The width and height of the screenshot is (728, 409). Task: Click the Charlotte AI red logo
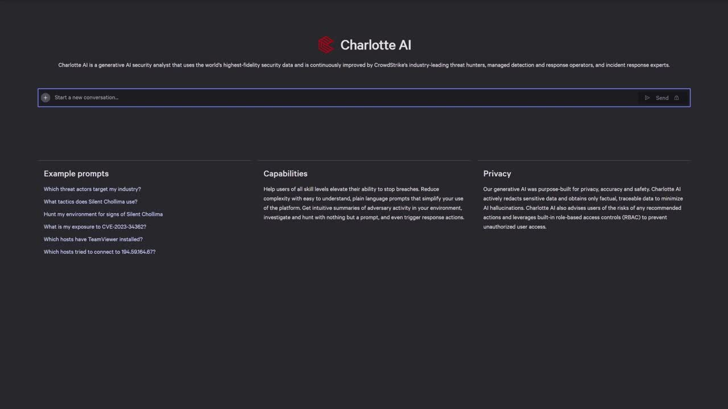point(326,45)
